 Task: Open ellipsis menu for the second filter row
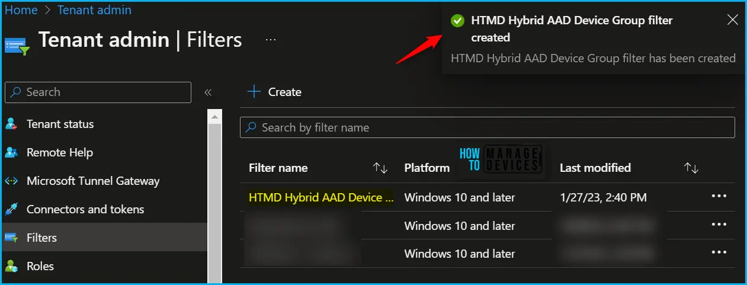pyautogui.click(x=719, y=225)
